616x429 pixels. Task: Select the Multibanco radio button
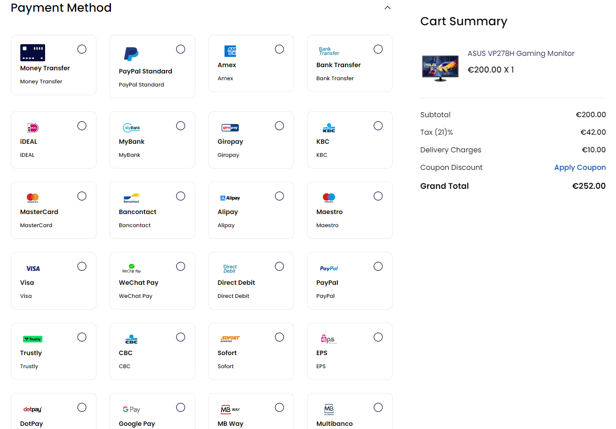click(378, 407)
